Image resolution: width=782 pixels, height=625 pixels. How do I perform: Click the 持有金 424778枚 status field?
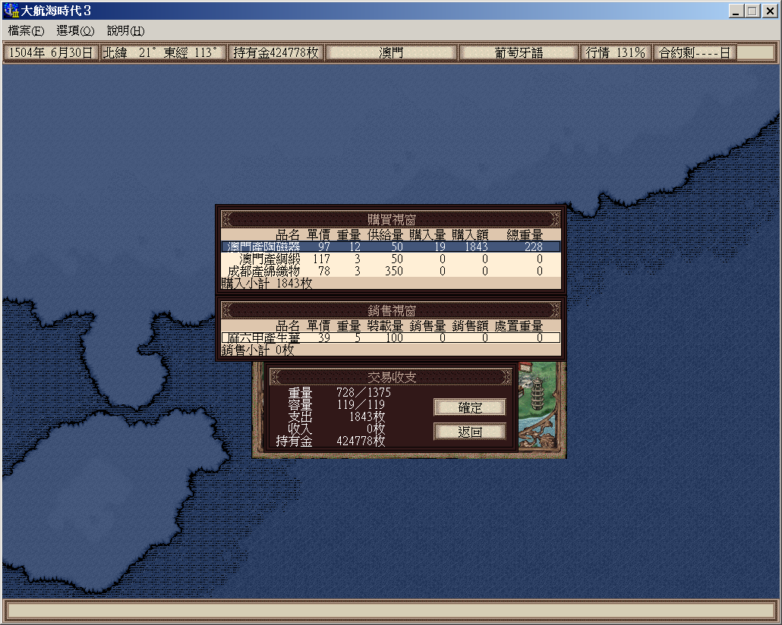click(276, 53)
